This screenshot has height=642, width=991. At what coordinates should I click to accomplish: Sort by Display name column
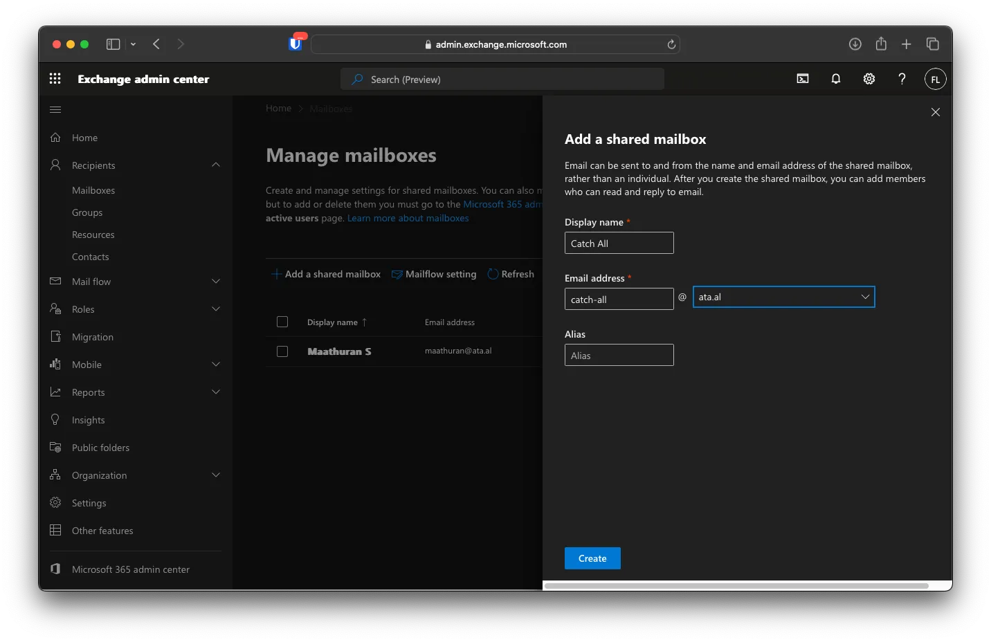[x=337, y=322]
